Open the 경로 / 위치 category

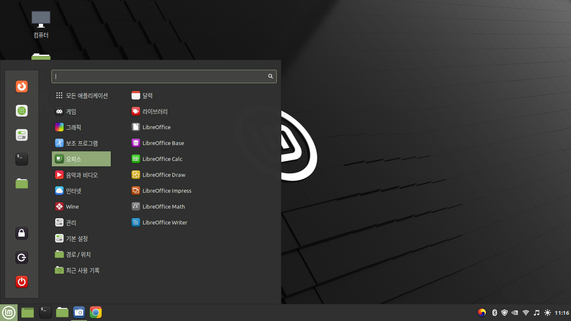pyautogui.click(x=81, y=255)
